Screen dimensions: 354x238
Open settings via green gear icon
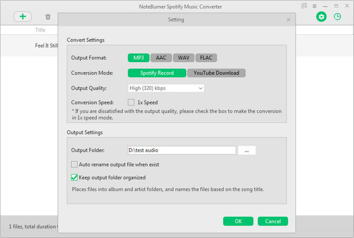321,17
